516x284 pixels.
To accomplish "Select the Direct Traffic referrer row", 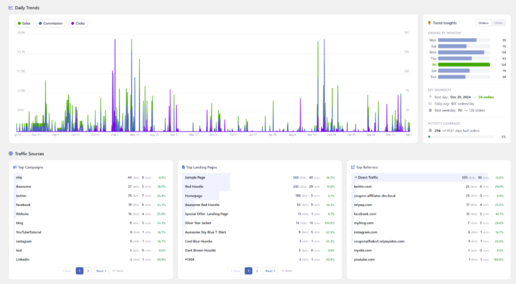I will click(x=429, y=177).
